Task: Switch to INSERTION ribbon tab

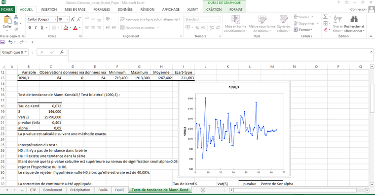Action: click(49, 9)
